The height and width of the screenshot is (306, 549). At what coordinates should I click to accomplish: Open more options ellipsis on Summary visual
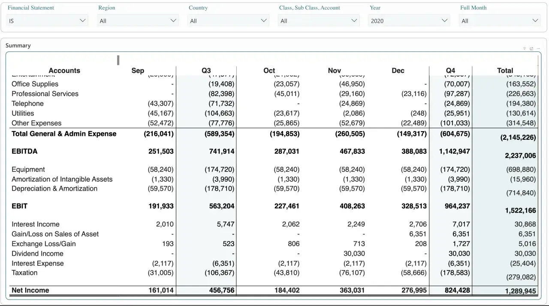click(x=538, y=48)
